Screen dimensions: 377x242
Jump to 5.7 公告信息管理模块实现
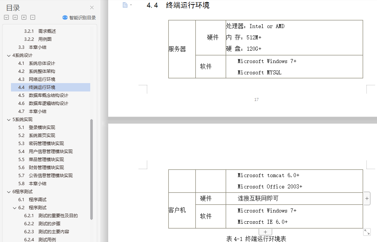[45, 176]
